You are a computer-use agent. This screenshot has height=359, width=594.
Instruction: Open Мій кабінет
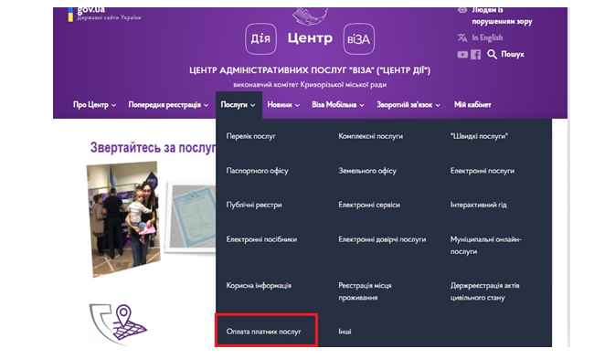(472, 105)
